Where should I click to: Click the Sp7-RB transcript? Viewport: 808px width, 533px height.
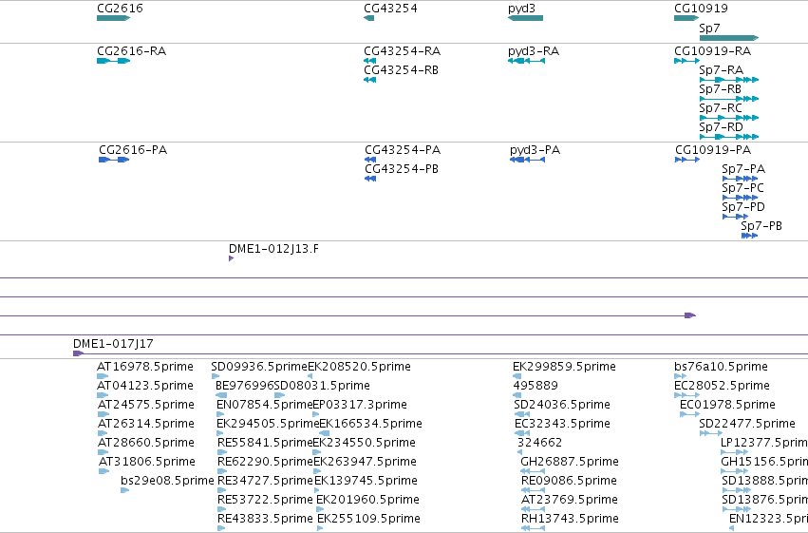tap(728, 99)
